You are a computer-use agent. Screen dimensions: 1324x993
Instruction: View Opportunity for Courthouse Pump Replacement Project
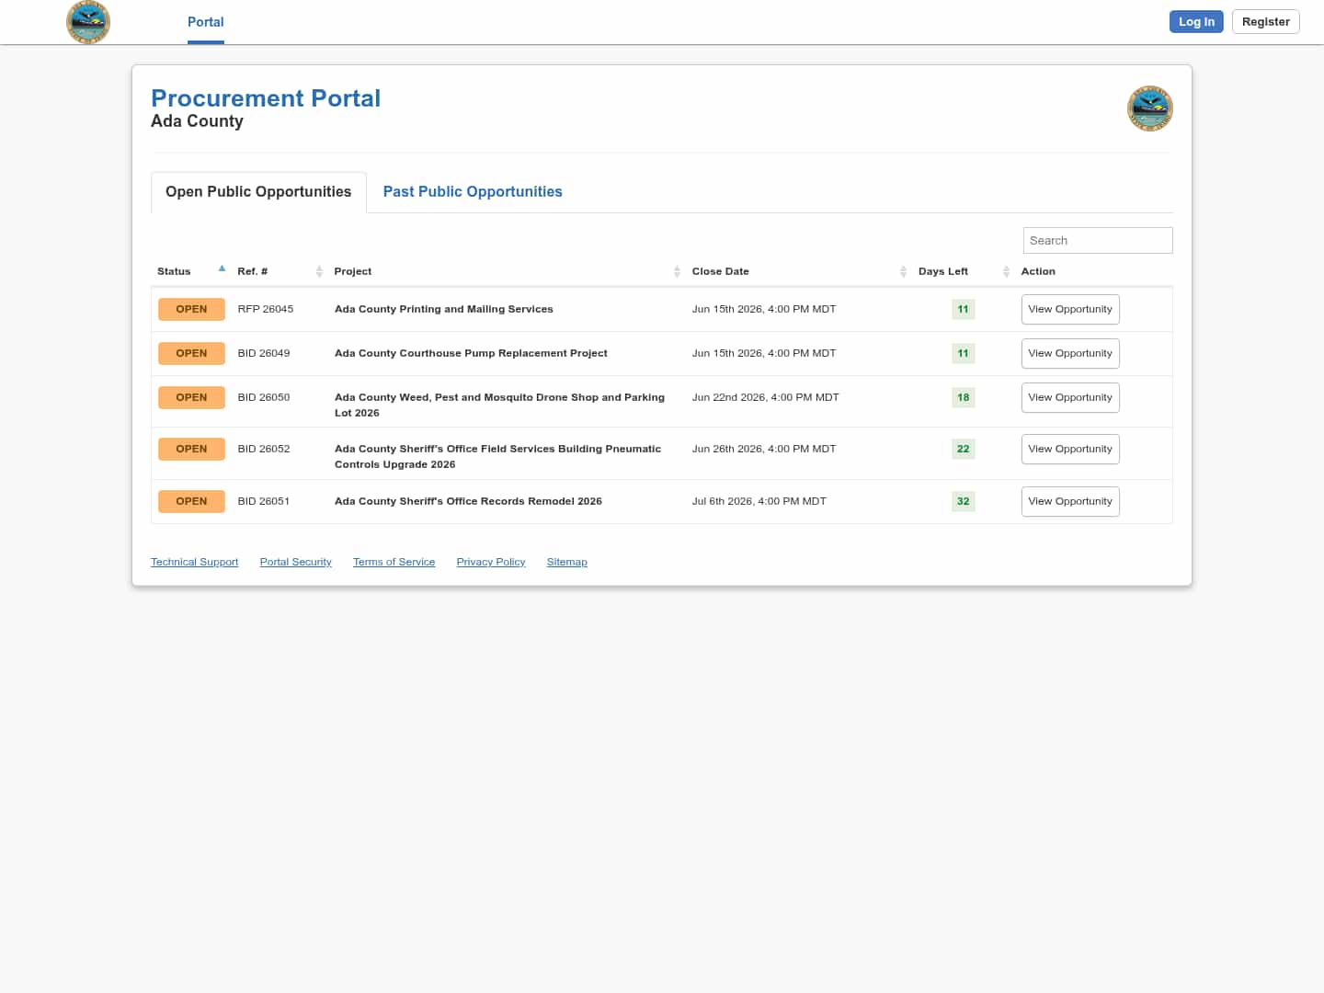point(1070,353)
